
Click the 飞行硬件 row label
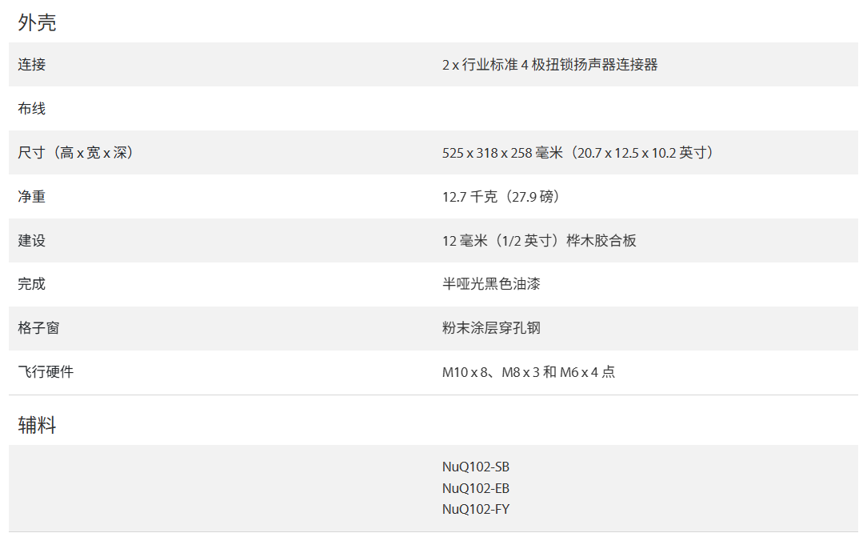pos(46,371)
